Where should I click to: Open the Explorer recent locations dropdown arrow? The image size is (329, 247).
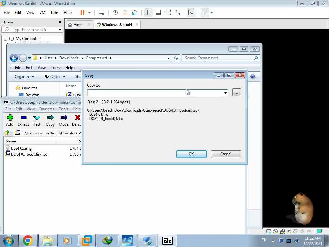click(29, 58)
